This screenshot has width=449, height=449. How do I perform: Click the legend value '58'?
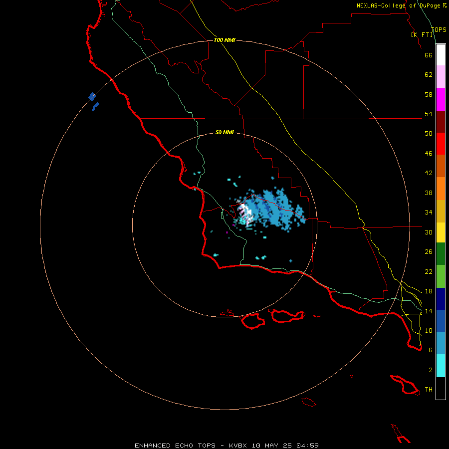coord(429,94)
